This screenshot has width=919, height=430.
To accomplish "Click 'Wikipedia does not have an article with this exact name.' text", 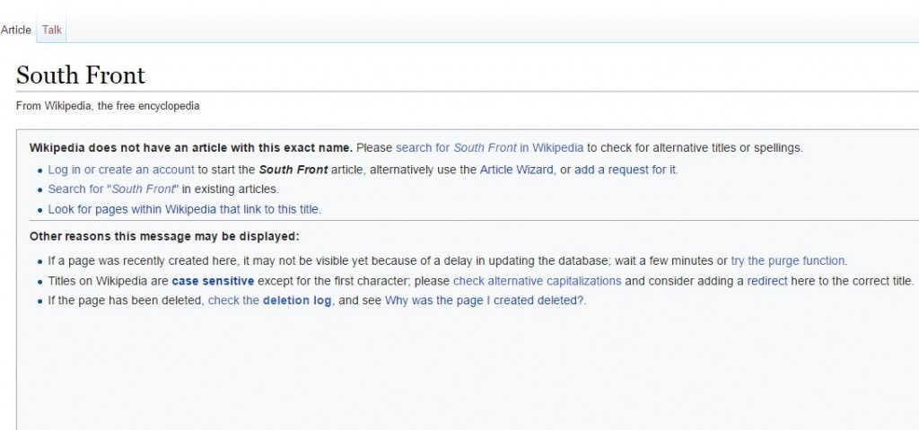I will coord(191,148).
